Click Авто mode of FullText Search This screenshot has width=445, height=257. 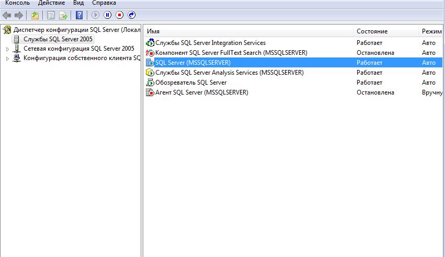[x=429, y=53]
